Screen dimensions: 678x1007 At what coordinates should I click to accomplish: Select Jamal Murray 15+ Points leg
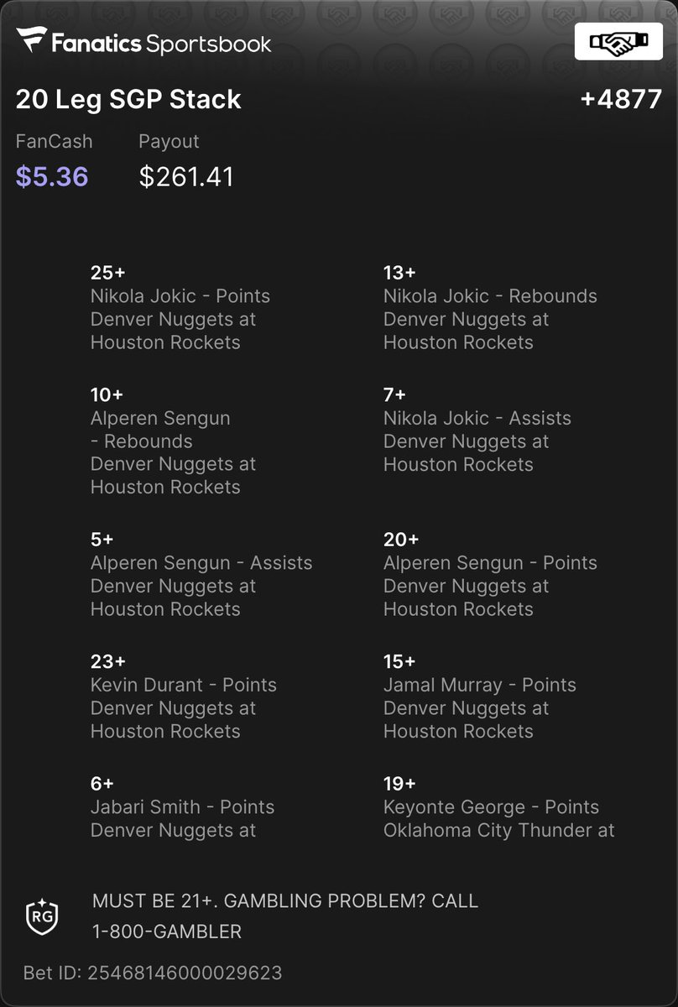480,696
